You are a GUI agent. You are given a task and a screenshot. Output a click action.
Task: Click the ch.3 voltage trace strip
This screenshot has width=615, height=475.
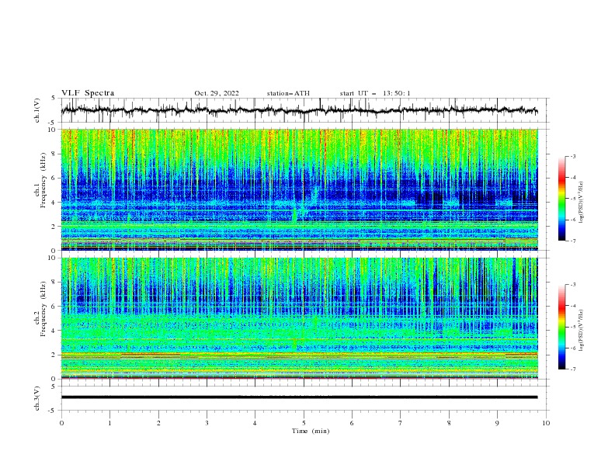[x=299, y=397]
